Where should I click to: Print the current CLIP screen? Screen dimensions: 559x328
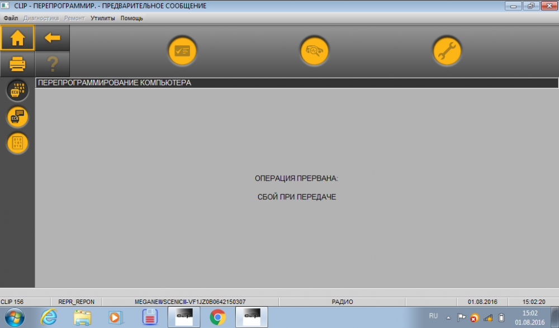click(17, 64)
